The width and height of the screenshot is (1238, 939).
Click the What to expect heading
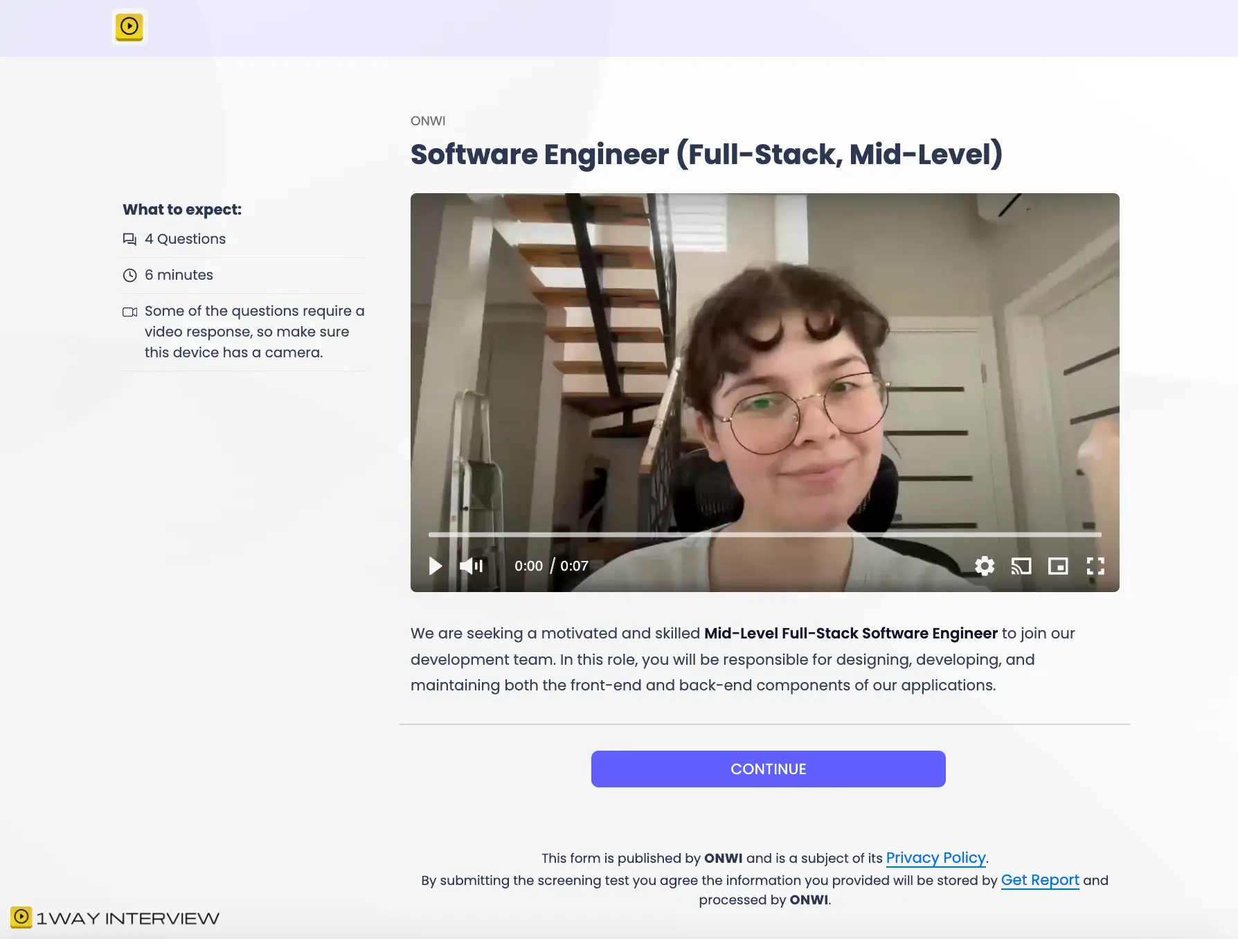click(182, 209)
